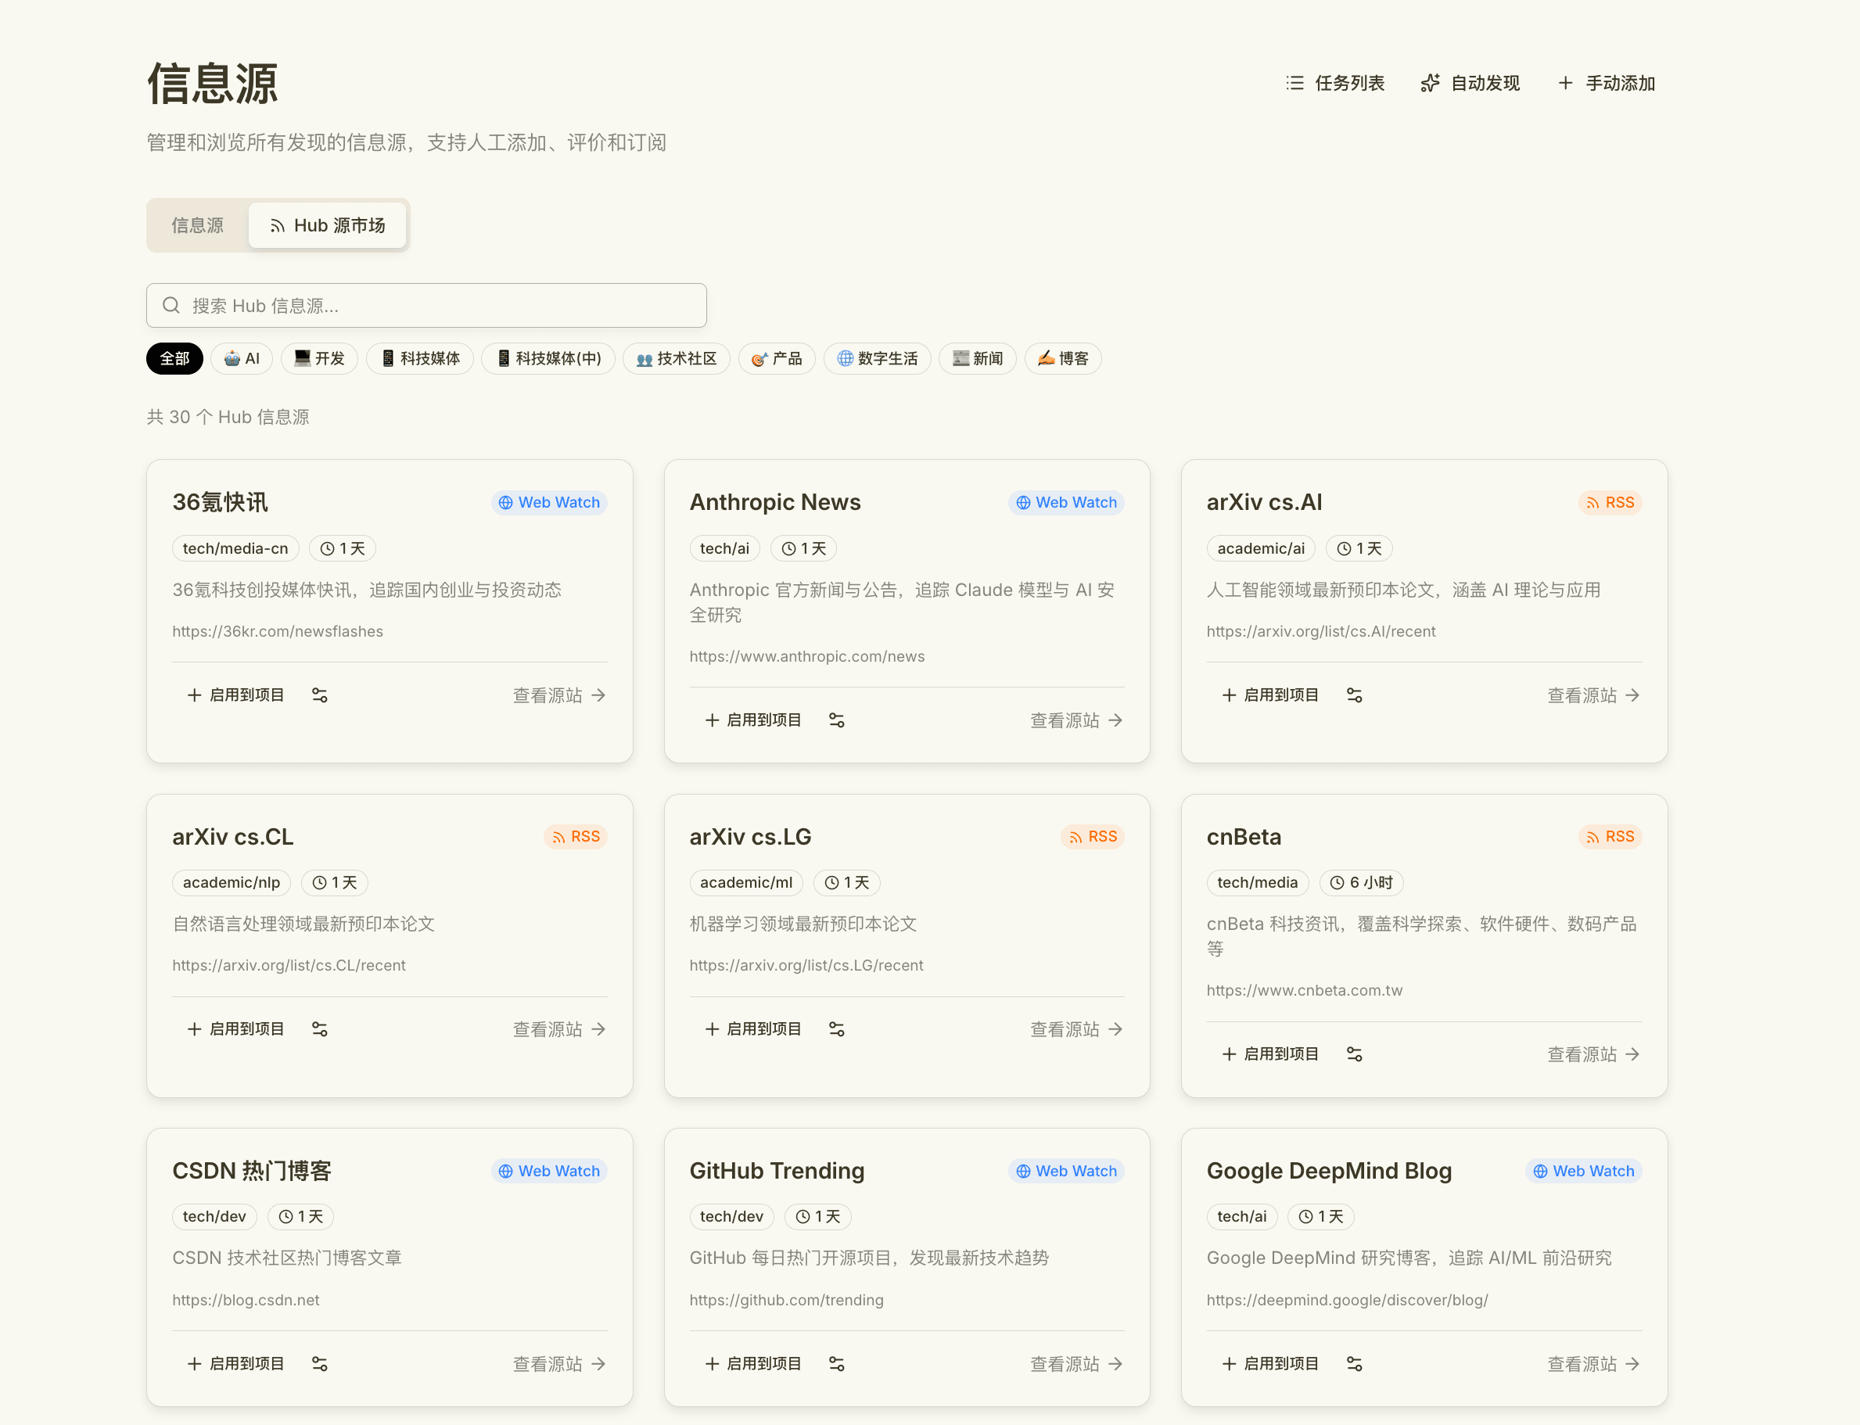The image size is (1860, 1425).
Task: Click RSS badge on arXiv cs.AI
Action: tap(1610, 502)
